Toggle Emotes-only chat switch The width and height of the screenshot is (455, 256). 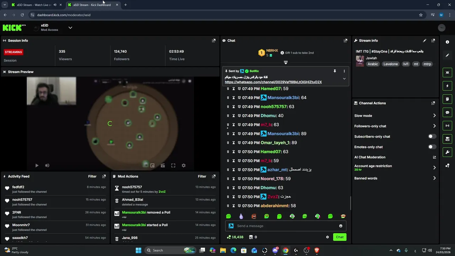(x=432, y=147)
